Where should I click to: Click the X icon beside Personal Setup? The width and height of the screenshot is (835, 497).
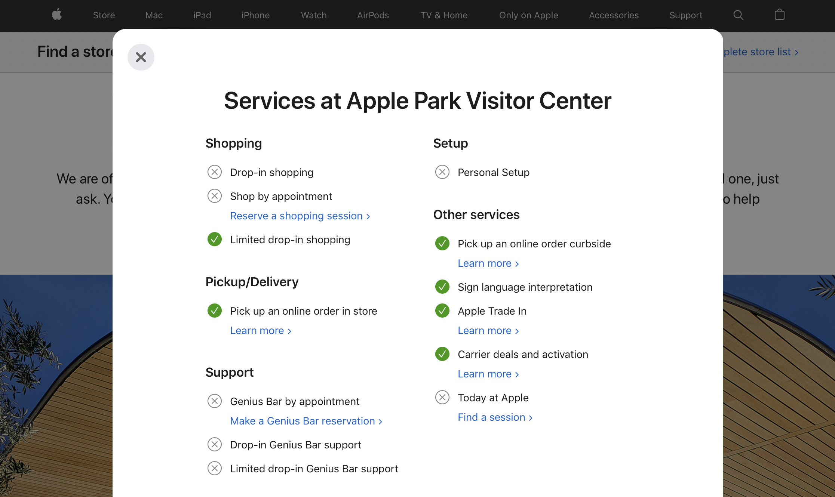tap(442, 172)
